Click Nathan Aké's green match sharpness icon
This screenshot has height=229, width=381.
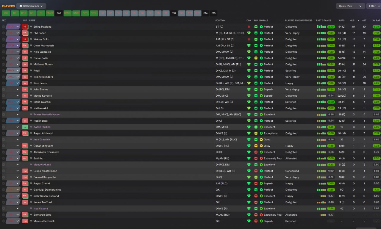[x=256, y=108]
